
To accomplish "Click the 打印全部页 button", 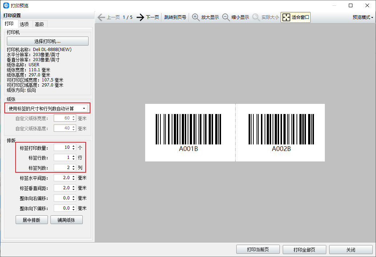I will coord(304,250).
